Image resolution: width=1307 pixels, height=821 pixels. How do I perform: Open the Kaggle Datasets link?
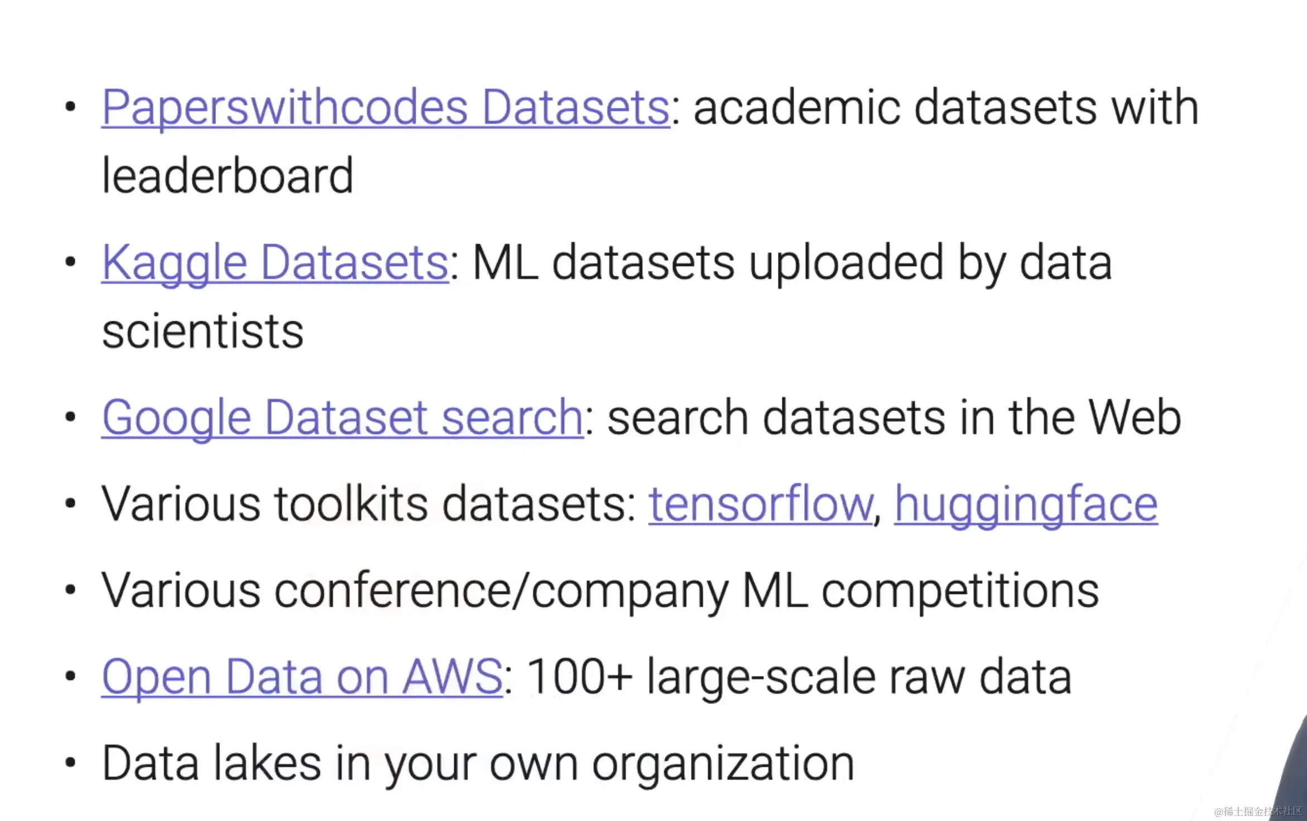click(275, 263)
